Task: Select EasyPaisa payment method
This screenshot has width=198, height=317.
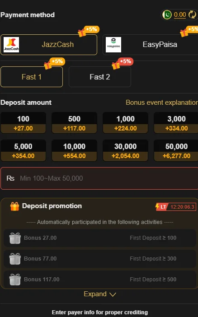Action: click(x=150, y=45)
